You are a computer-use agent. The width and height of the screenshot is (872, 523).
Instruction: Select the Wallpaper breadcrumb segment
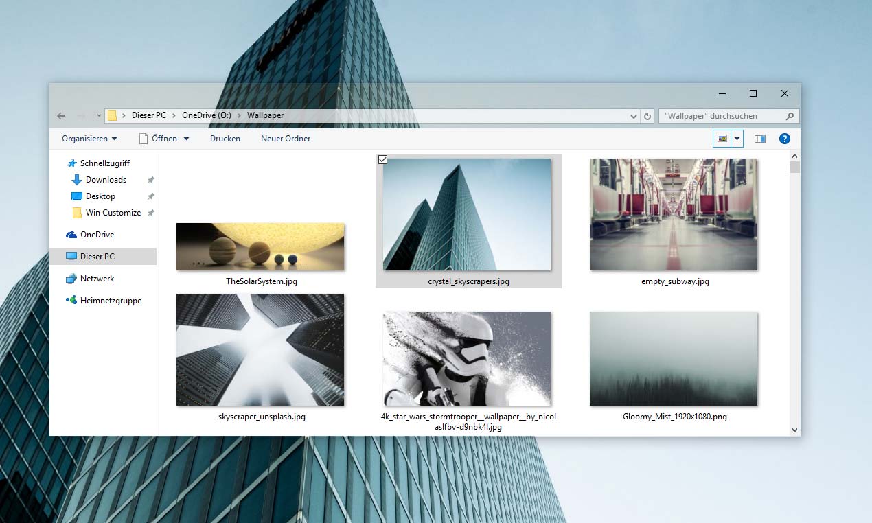[x=265, y=115]
